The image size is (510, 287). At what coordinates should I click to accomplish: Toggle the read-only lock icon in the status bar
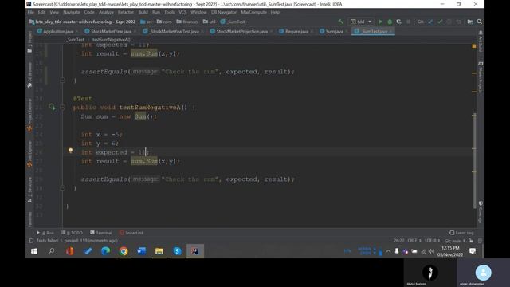click(471, 241)
